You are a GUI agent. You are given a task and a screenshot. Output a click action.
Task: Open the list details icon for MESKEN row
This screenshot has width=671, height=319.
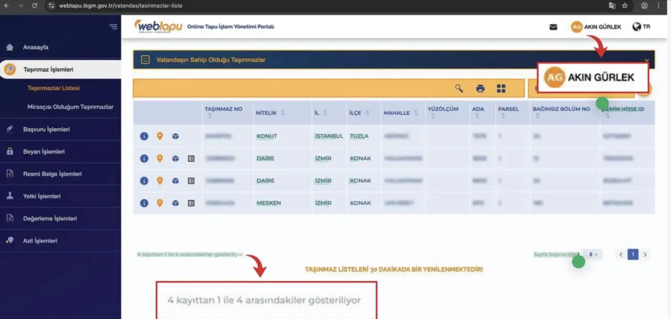click(191, 203)
